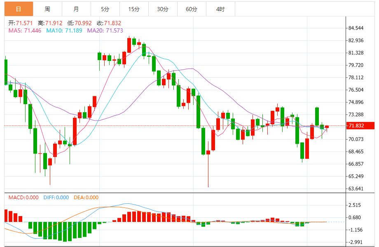
Task: Click the -2.991 MACD axis label
Action: pyautogui.click(x=355, y=242)
